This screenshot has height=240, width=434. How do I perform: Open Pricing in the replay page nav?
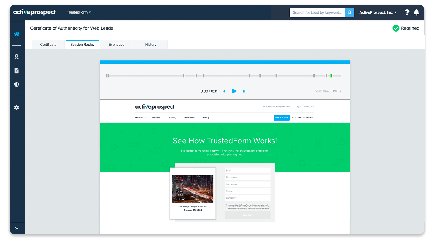(206, 118)
